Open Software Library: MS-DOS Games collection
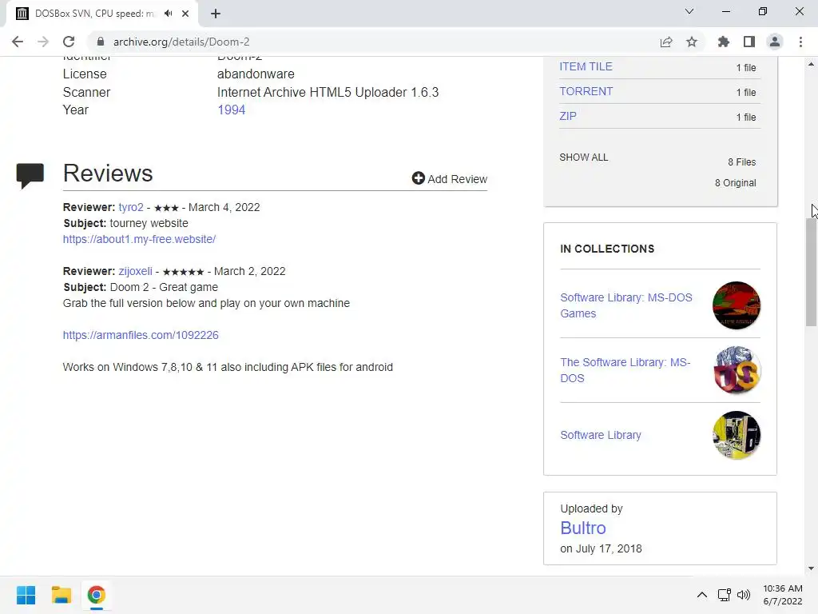This screenshot has height=614, width=818. [x=626, y=305]
